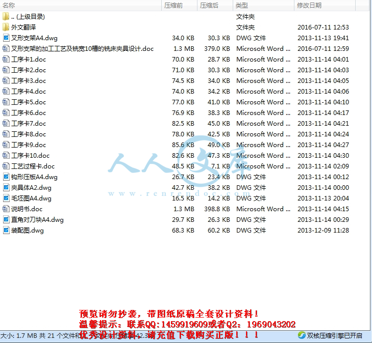Select the file name 毛坯图A4.dwg
The height and width of the screenshot is (343, 372).
point(31,198)
